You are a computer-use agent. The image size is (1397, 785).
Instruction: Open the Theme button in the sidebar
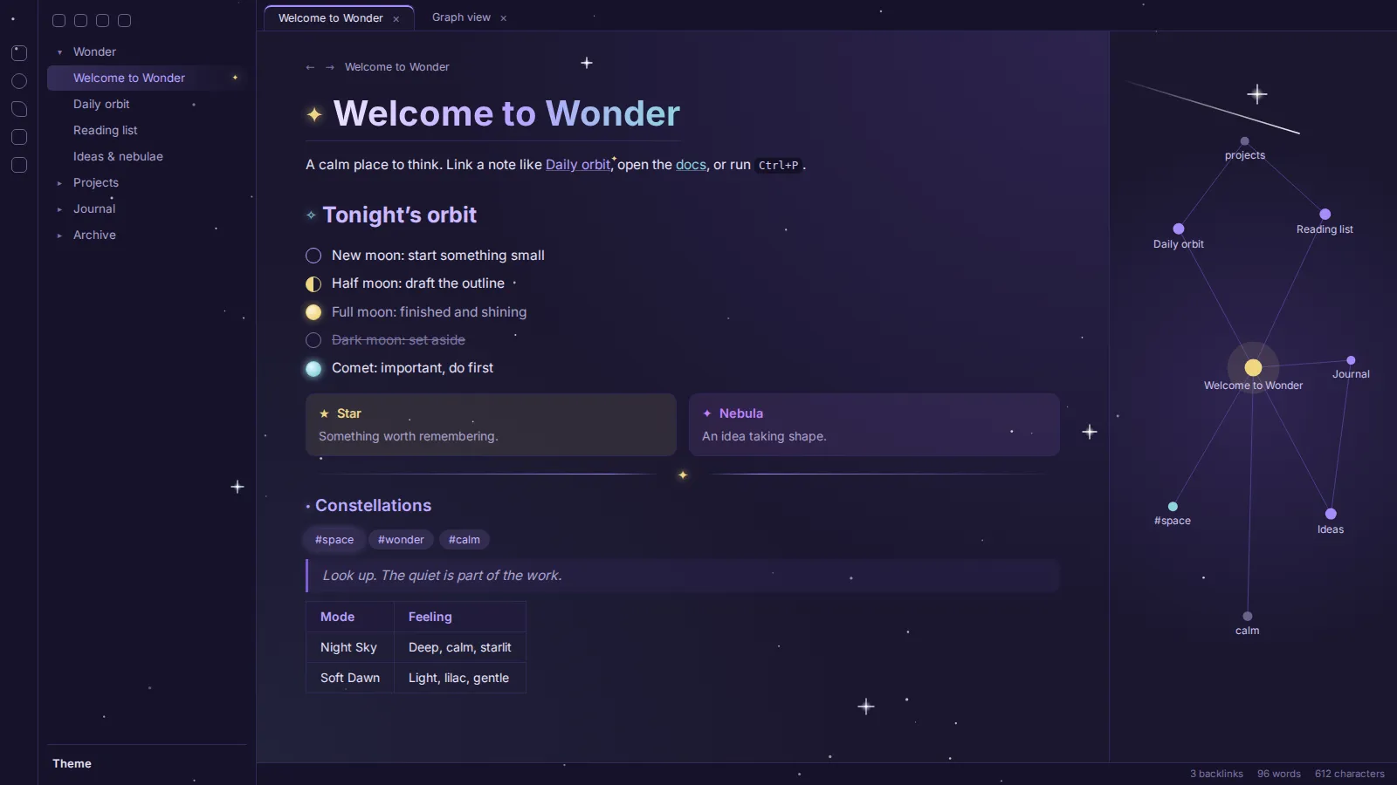pos(72,764)
